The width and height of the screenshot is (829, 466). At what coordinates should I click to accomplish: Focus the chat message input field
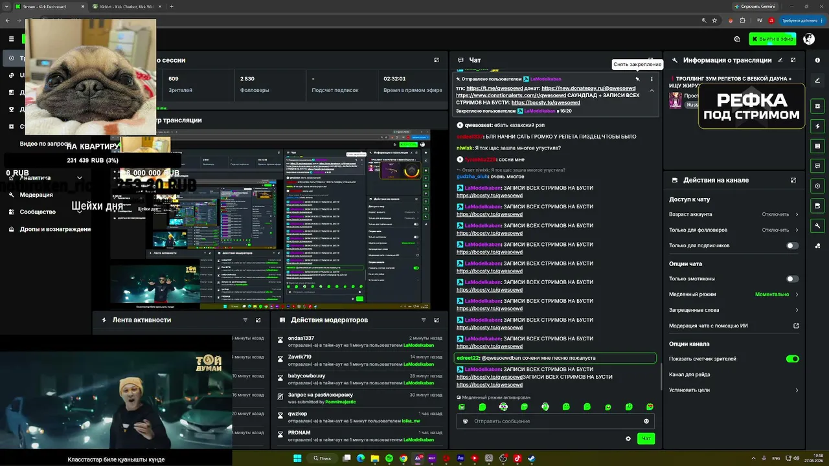[x=556, y=421]
